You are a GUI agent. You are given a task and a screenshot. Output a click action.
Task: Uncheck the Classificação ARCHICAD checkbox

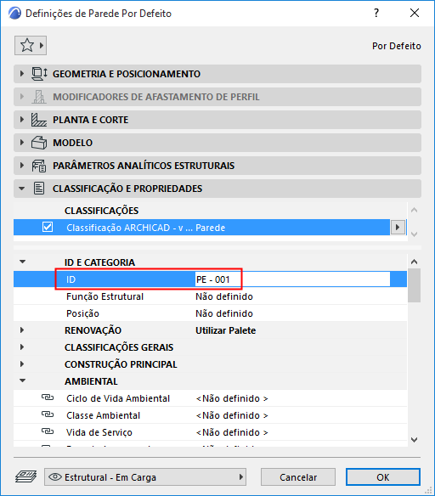coord(48,227)
